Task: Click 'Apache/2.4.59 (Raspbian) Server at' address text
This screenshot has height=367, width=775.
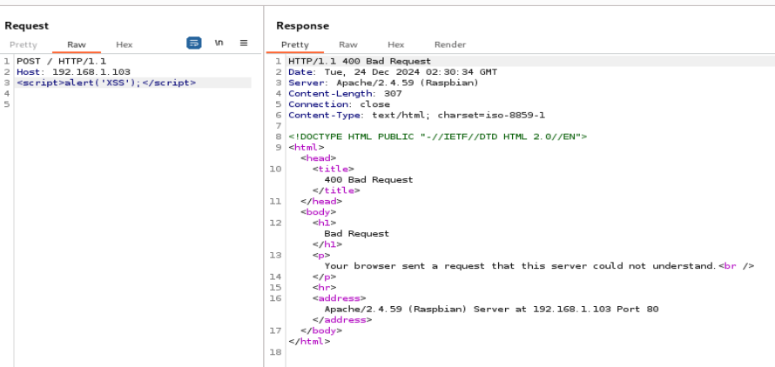Action: (491, 310)
